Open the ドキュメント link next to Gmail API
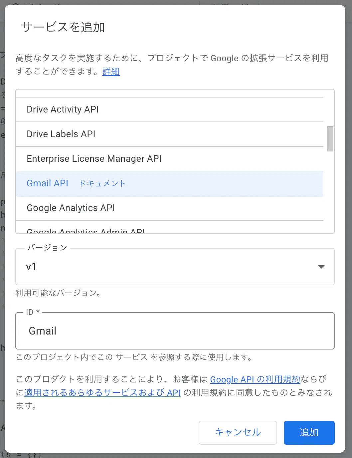This screenshot has height=458, width=352. [x=102, y=183]
